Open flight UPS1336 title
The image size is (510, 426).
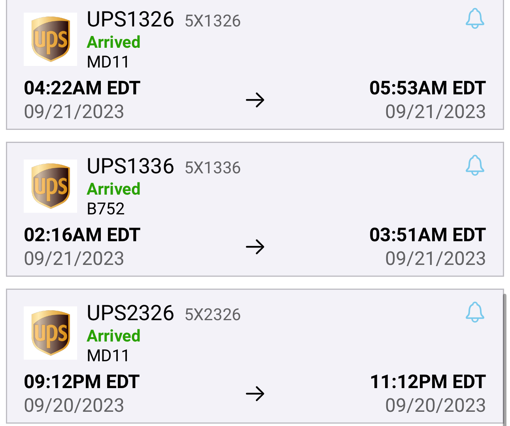[x=130, y=166]
